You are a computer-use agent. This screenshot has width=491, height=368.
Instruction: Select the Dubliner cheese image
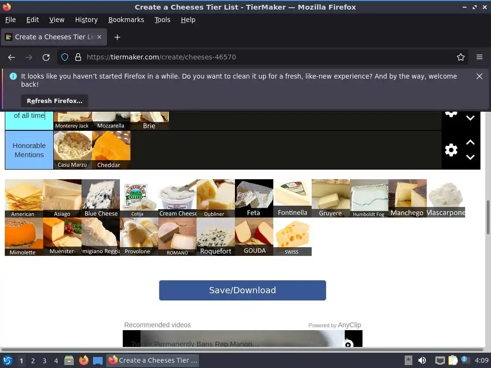pos(216,198)
